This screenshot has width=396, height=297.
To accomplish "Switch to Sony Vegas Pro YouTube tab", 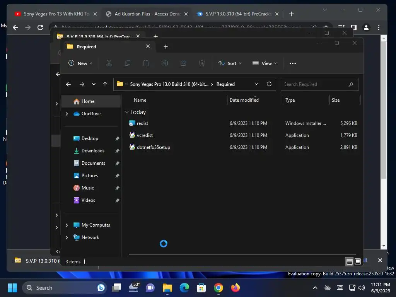I will (56, 14).
